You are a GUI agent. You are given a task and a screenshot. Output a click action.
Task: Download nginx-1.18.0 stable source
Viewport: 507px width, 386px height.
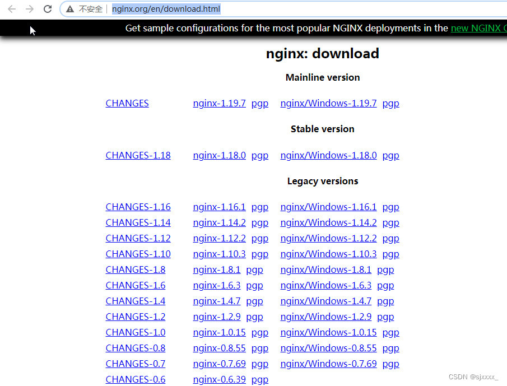coord(219,155)
